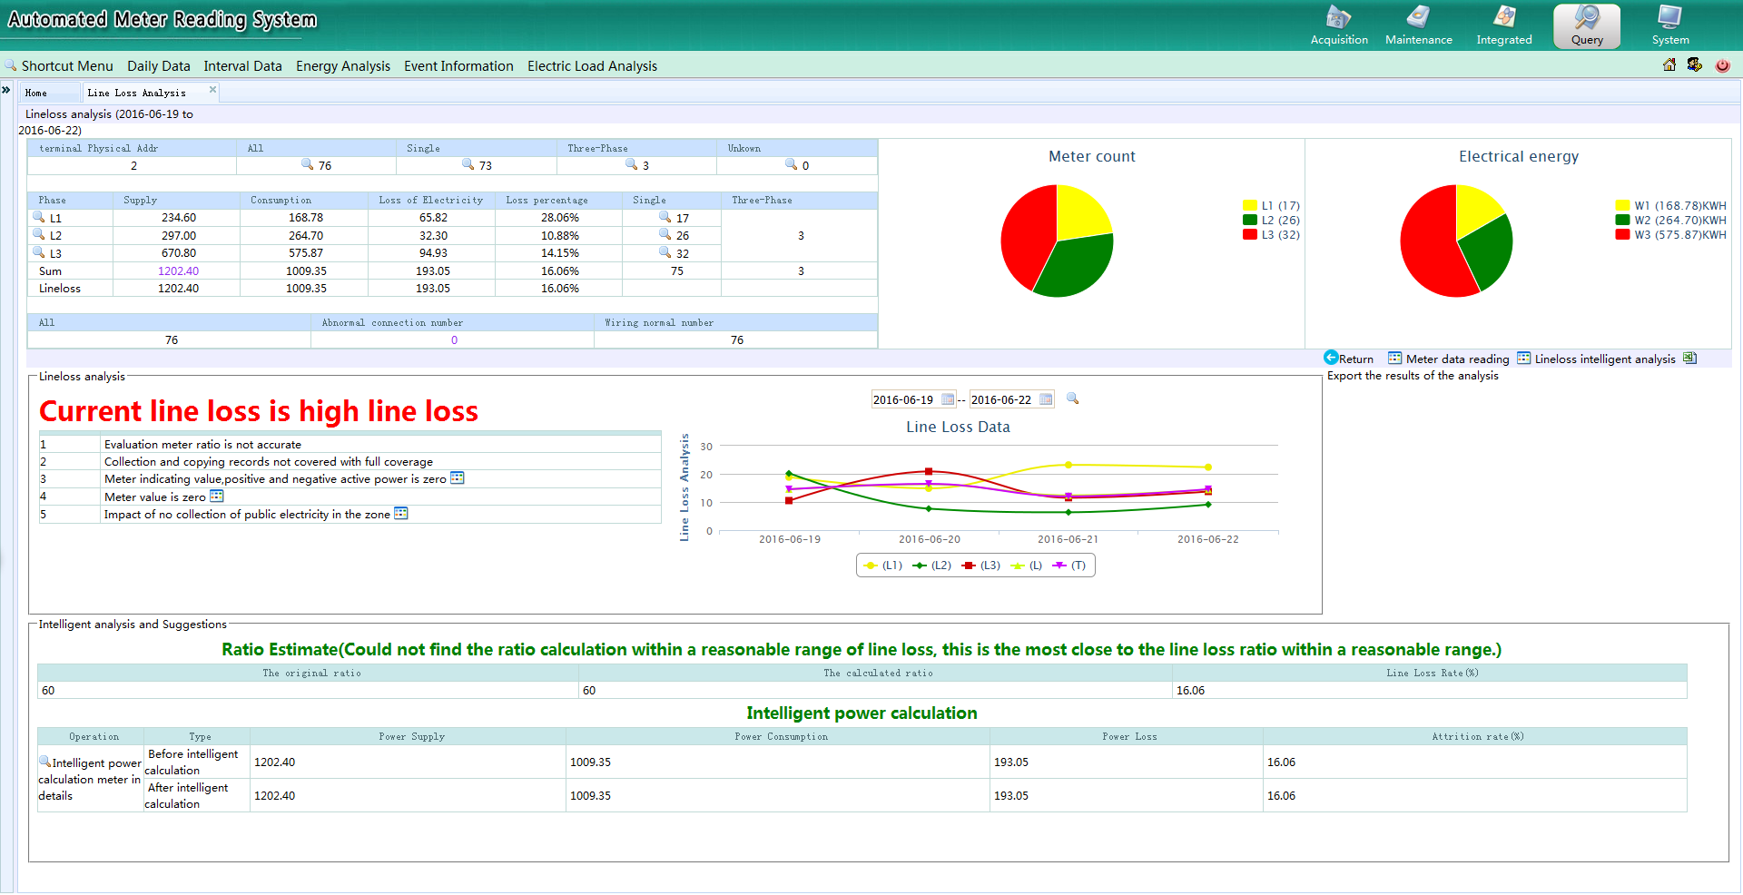Open the end date calendar picker

tap(1046, 399)
